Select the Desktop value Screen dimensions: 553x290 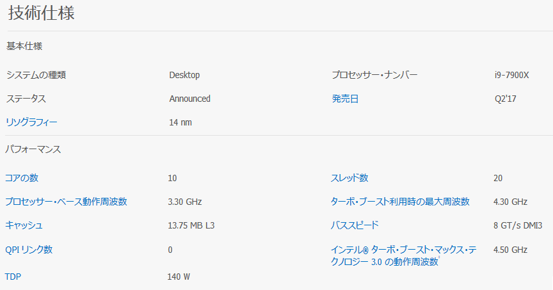click(x=184, y=75)
